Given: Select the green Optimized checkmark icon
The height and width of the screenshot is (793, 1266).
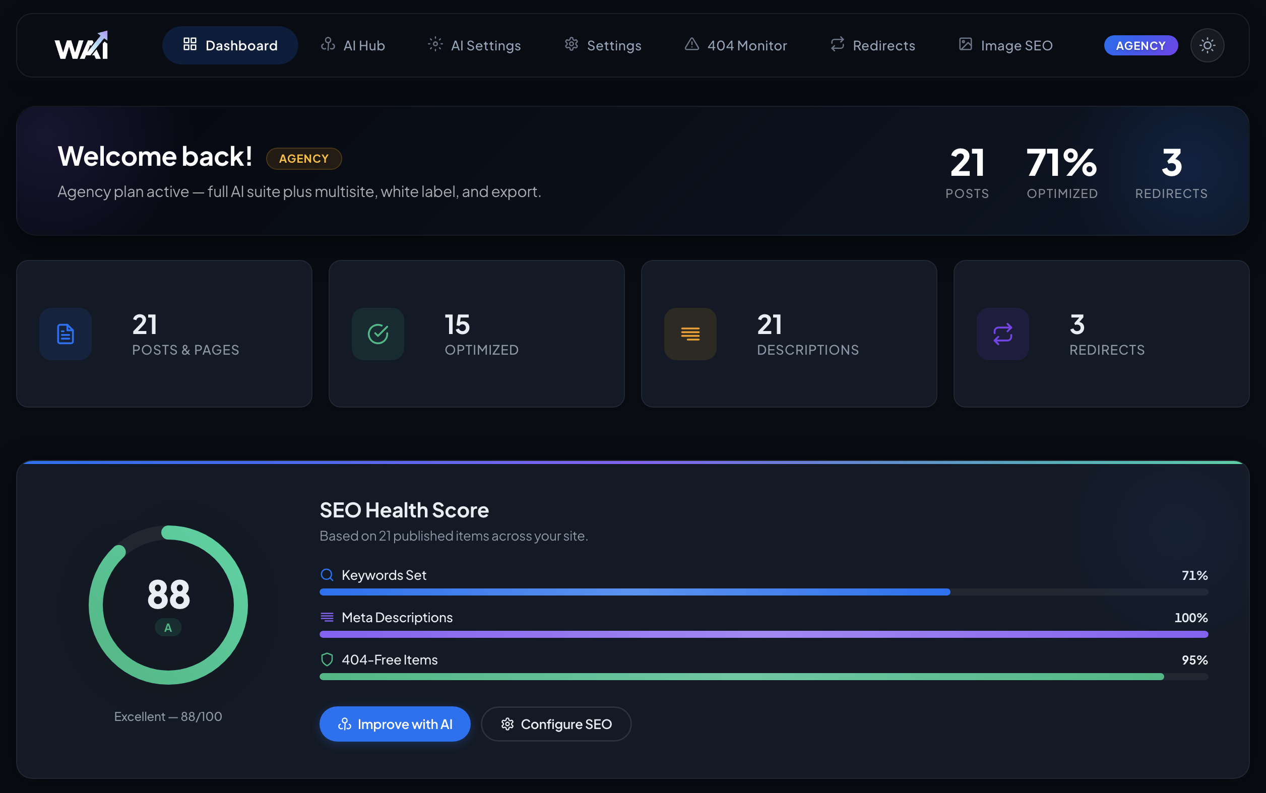Looking at the screenshot, I should (378, 334).
